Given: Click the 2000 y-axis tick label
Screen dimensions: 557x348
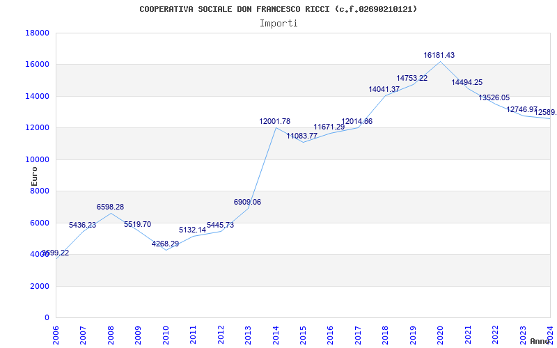Looking at the screenshot, I should click(40, 286).
